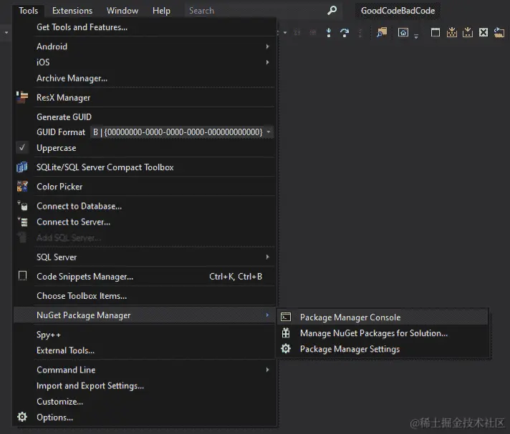Click the ResX Manager icon
Viewport: 510px width, 434px height.
22,97
